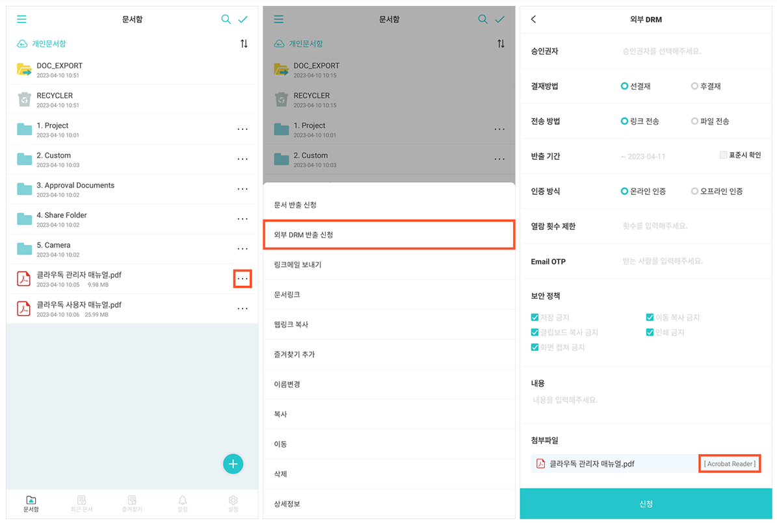The image size is (777, 523).
Task: Click the PDF icon in the 첨부파일 attachment row
Action: click(540, 464)
